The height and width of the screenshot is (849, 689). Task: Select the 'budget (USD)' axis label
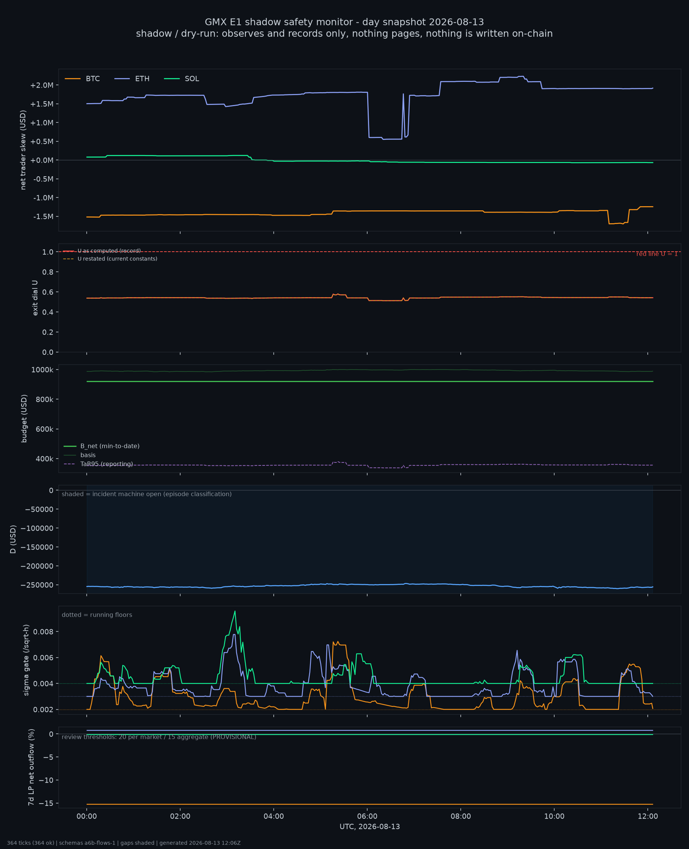click(x=24, y=418)
